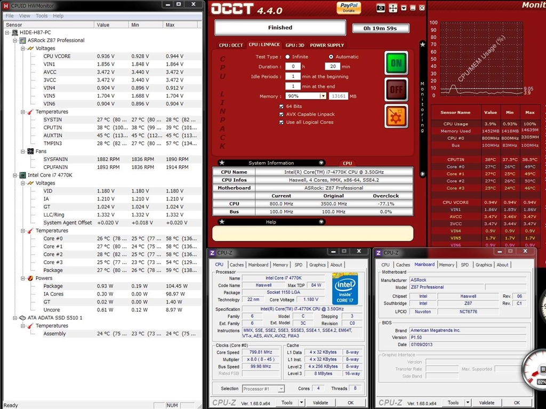Click the HIDE-H87-PC computer icon

coord(15,33)
